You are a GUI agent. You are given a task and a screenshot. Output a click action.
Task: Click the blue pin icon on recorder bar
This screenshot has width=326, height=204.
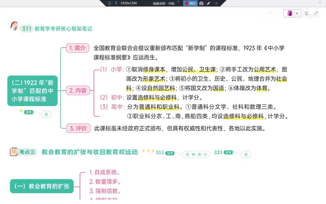116,3
